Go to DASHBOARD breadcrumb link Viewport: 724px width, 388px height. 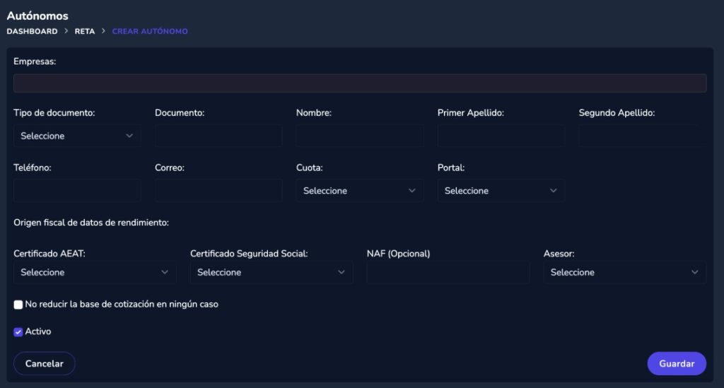tap(32, 31)
